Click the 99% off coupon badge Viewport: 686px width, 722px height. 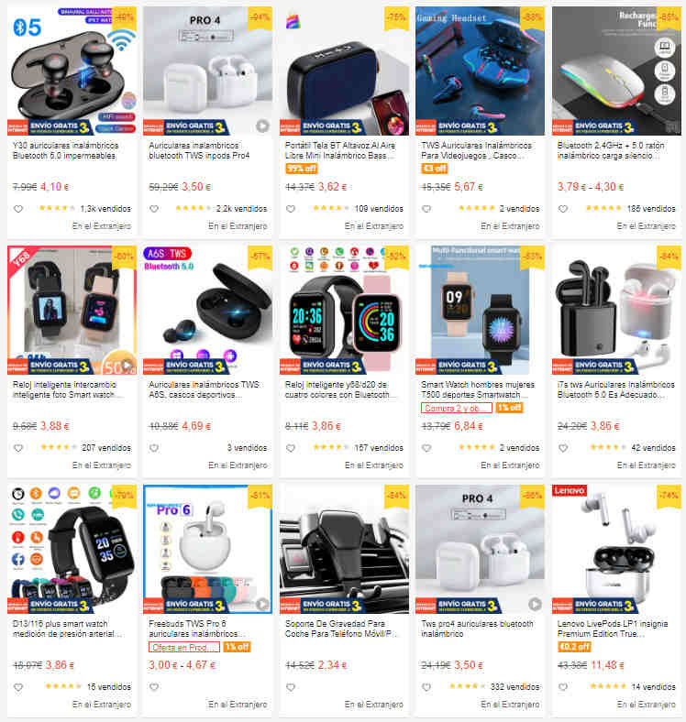302,169
